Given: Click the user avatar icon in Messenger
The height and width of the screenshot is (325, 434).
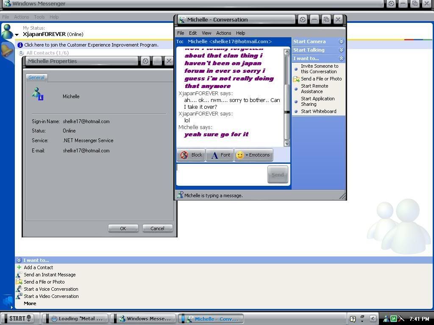Looking at the screenshot, I should coord(7,31).
